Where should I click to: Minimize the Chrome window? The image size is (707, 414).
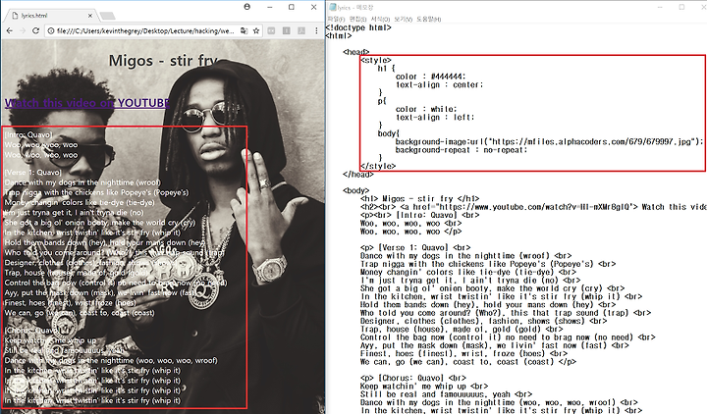270,7
